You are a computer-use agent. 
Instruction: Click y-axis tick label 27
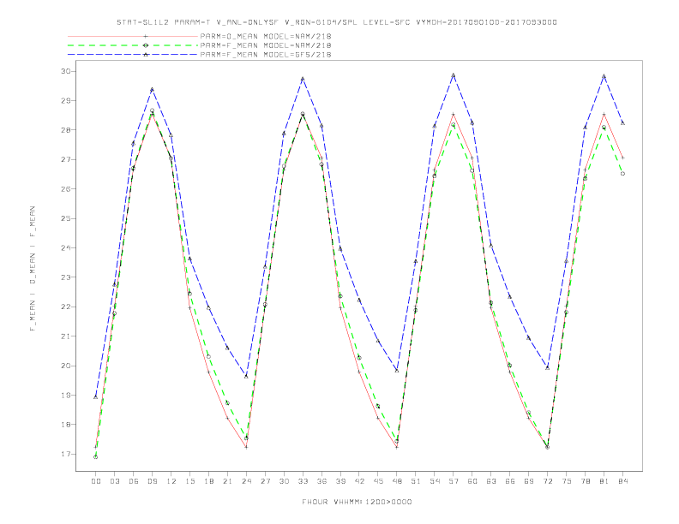[x=66, y=159]
